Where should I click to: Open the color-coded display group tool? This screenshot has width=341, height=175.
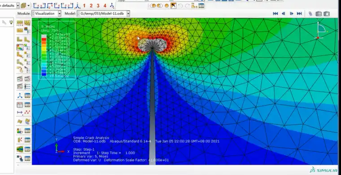point(20,131)
